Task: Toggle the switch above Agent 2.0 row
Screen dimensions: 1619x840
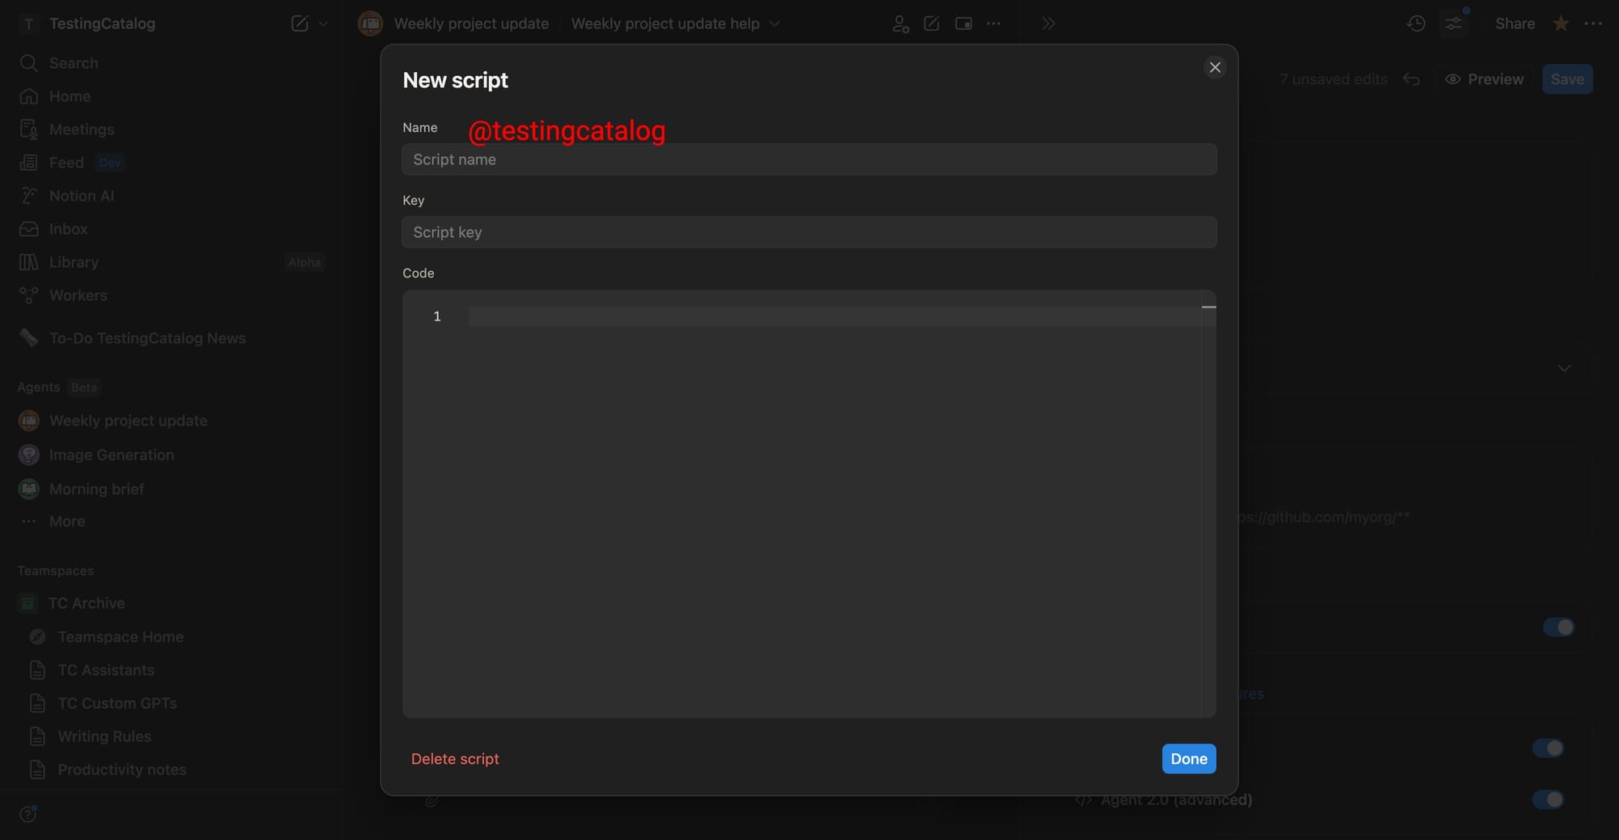Action: click(1548, 748)
